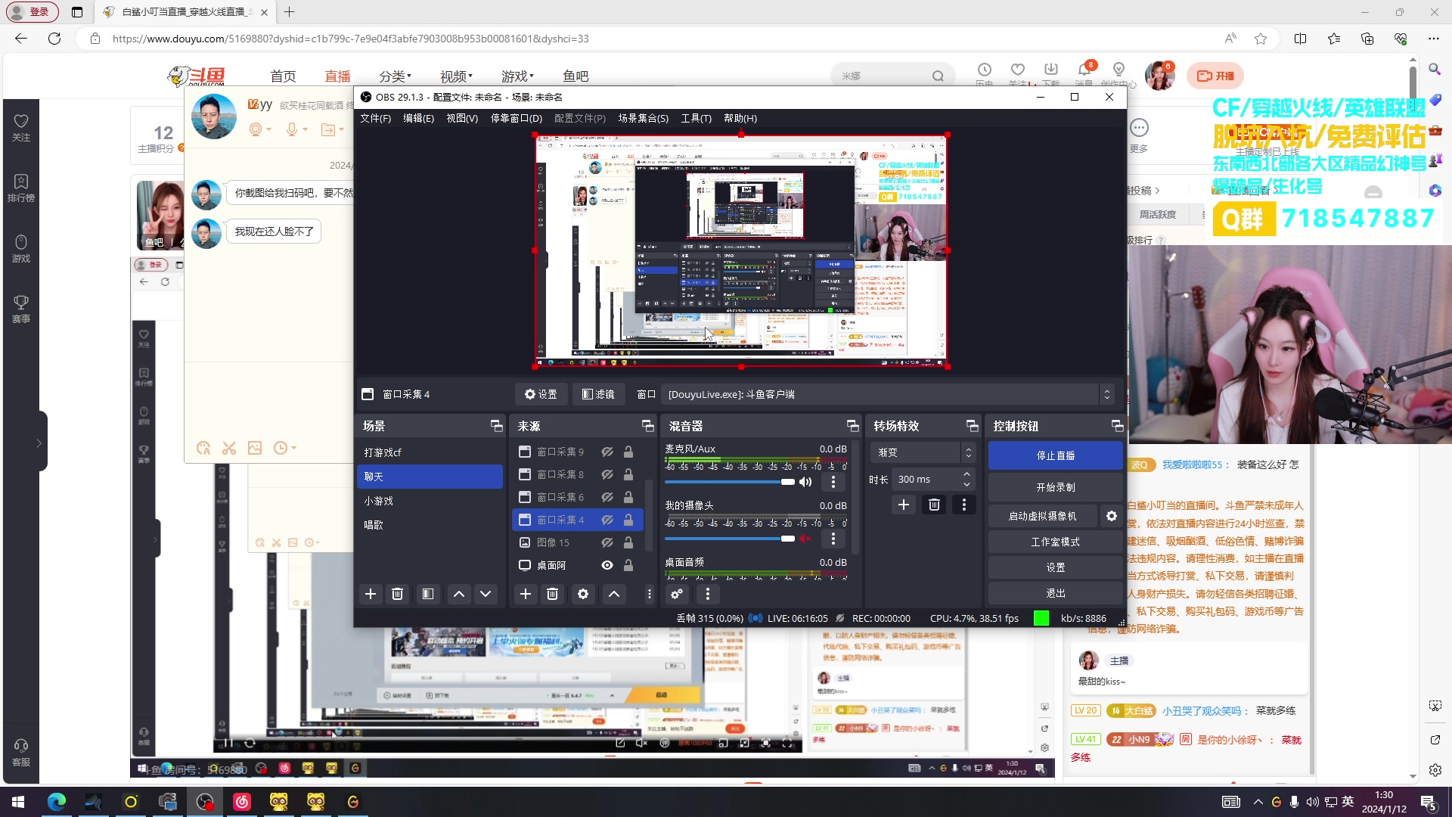Move scene down arrow in Scenes panel
This screenshot has width=1452, height=817.
(486, 594)
